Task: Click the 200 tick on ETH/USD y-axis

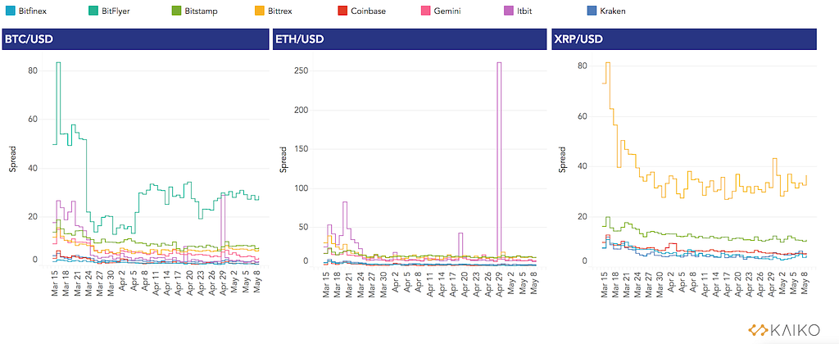Action: pos(303,111)
